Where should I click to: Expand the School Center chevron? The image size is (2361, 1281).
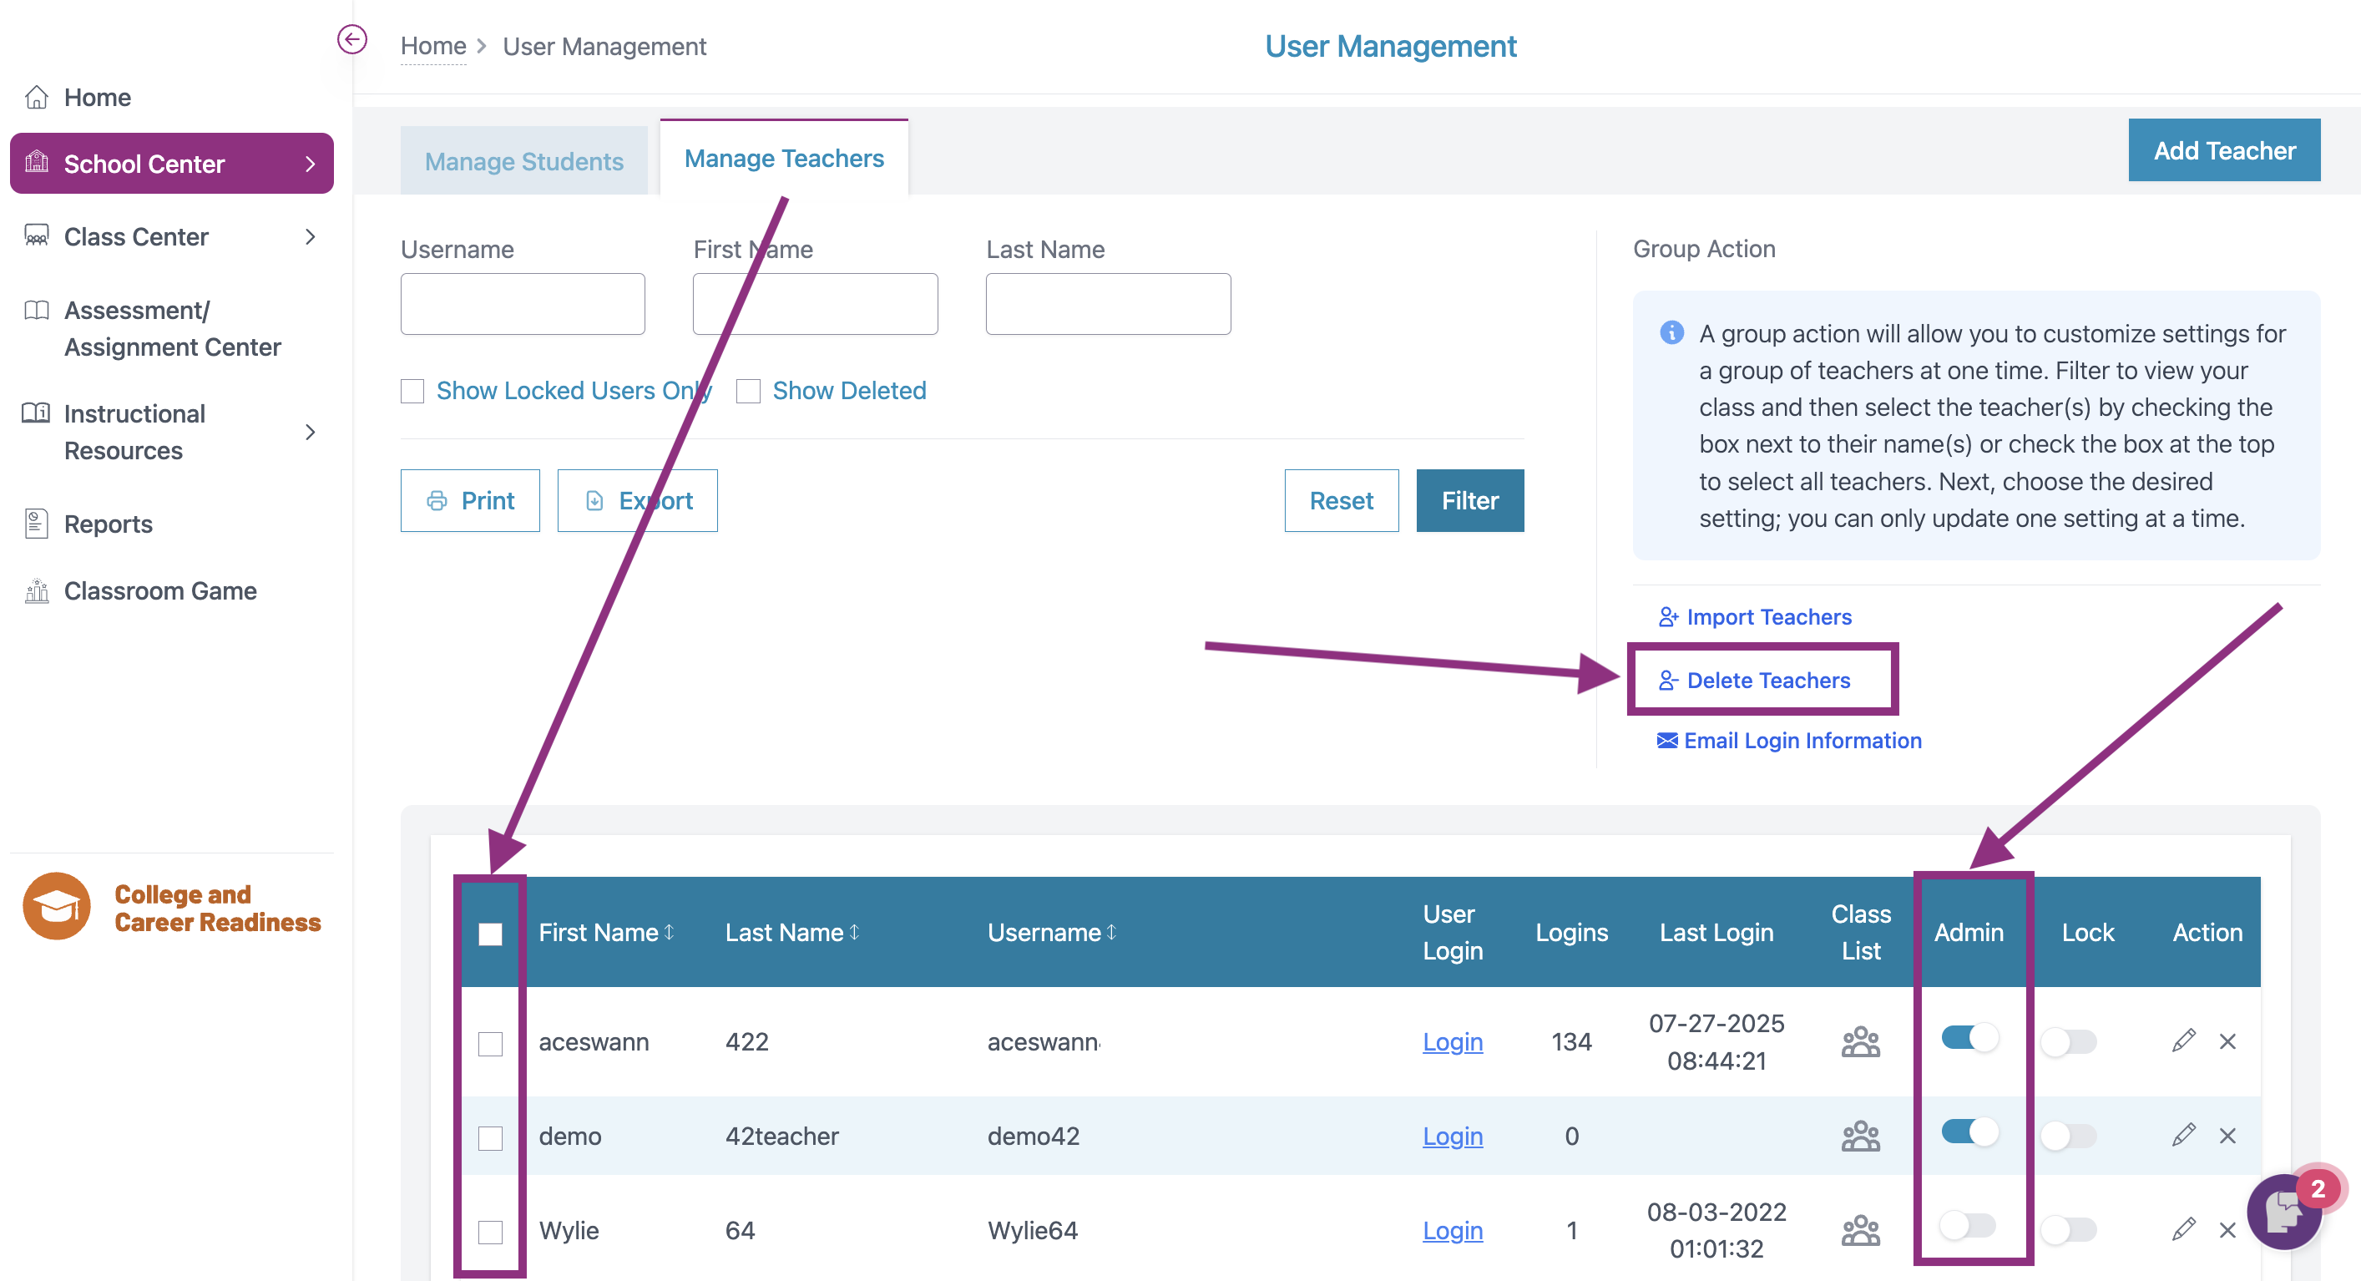(x=310, y=165)
